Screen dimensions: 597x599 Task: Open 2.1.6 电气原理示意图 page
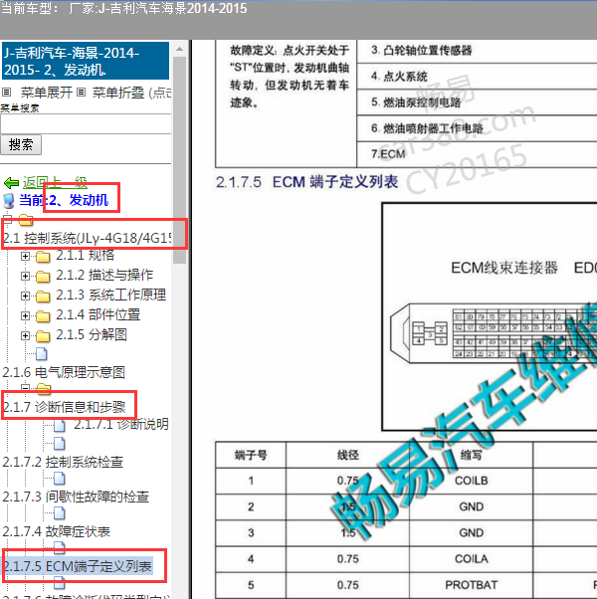pos(64,372)
